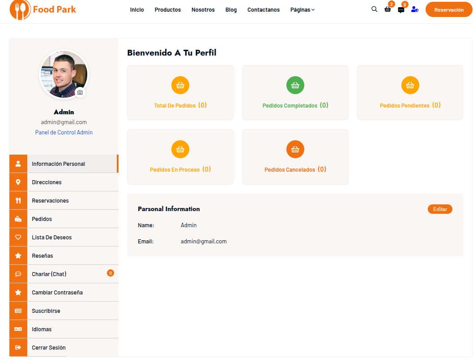Click the Total De Pedidos basket icon
Image resolution: width=473 pixels, height=359 pixels.
pyautogui.click(x=180, y=85)
